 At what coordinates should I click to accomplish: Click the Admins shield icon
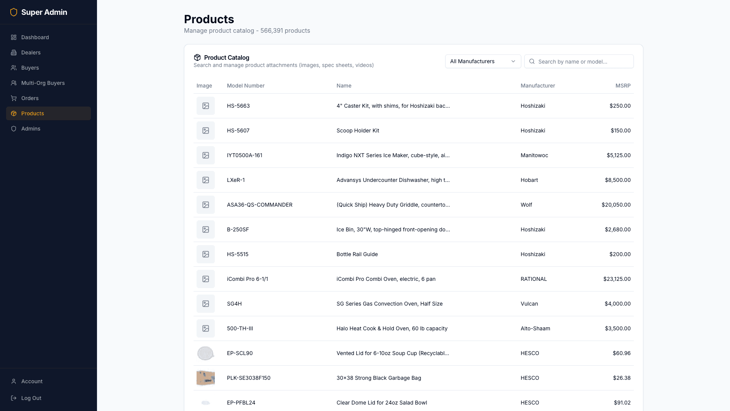pos(14,129)
